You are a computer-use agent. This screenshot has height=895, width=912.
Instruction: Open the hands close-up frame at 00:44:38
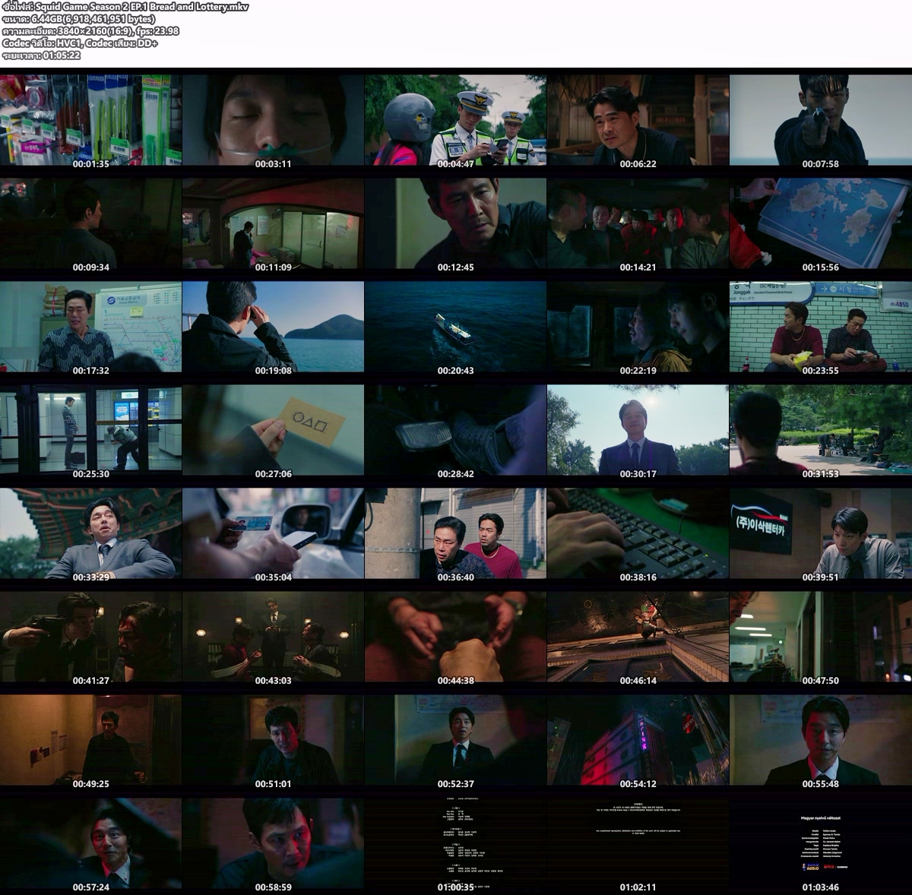456,637
